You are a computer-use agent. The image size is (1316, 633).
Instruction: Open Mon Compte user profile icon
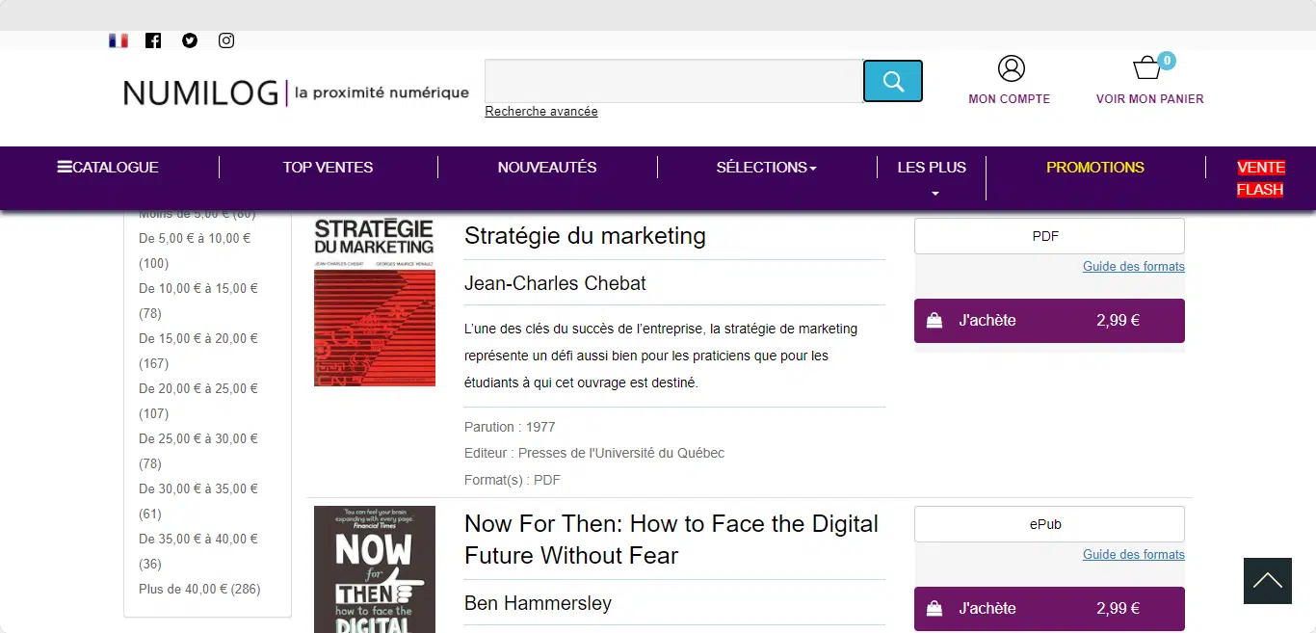[x=1010, y=69]
